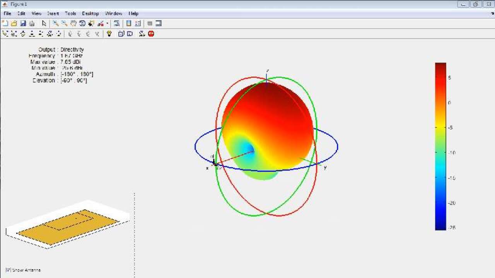Click the Hide Plot Tools icon

150,24
